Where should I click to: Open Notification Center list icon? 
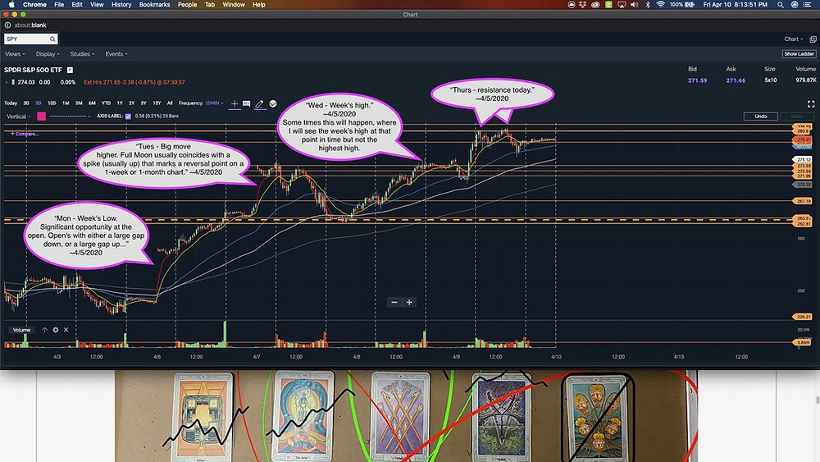click(x=808, y=4)
